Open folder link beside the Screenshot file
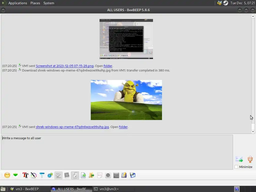256x192 pixels. click(x=108, y=66)
